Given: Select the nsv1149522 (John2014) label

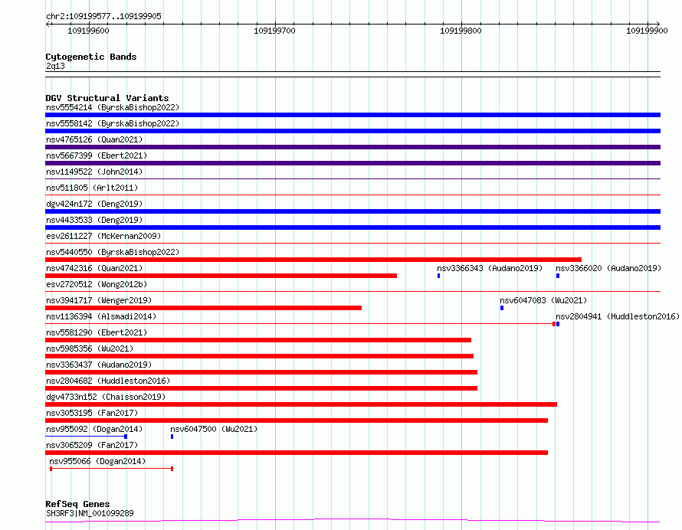Looking at the screenshot, I should [94, 172].
